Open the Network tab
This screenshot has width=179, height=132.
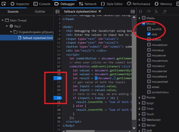(88, 4)
